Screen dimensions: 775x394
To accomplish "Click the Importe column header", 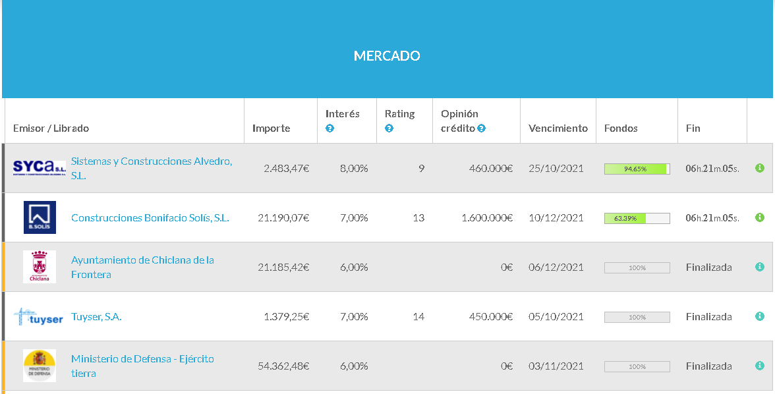I will [x=272, y=128].
